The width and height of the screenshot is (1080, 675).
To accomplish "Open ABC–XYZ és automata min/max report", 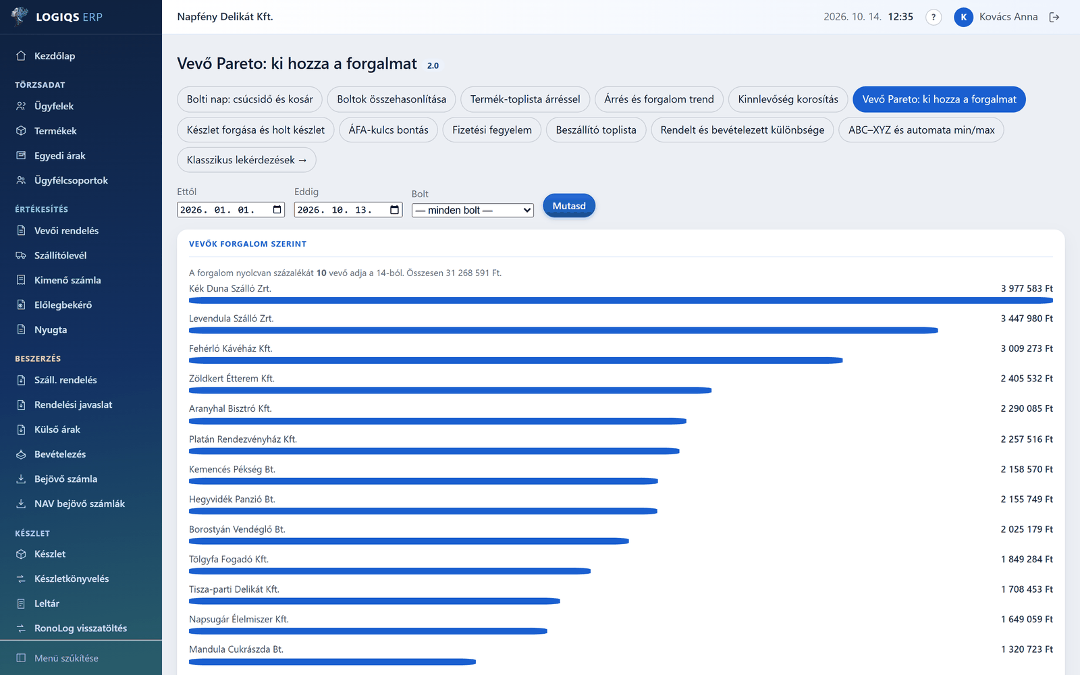I will [921, 130].
